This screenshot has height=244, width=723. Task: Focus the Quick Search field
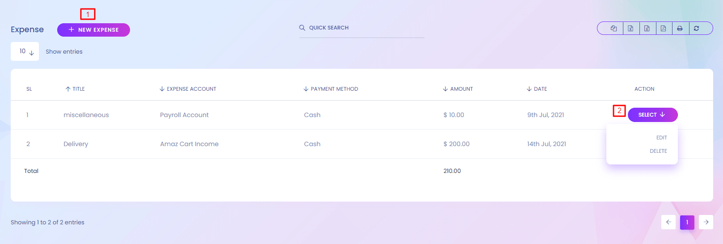(362, 28)
